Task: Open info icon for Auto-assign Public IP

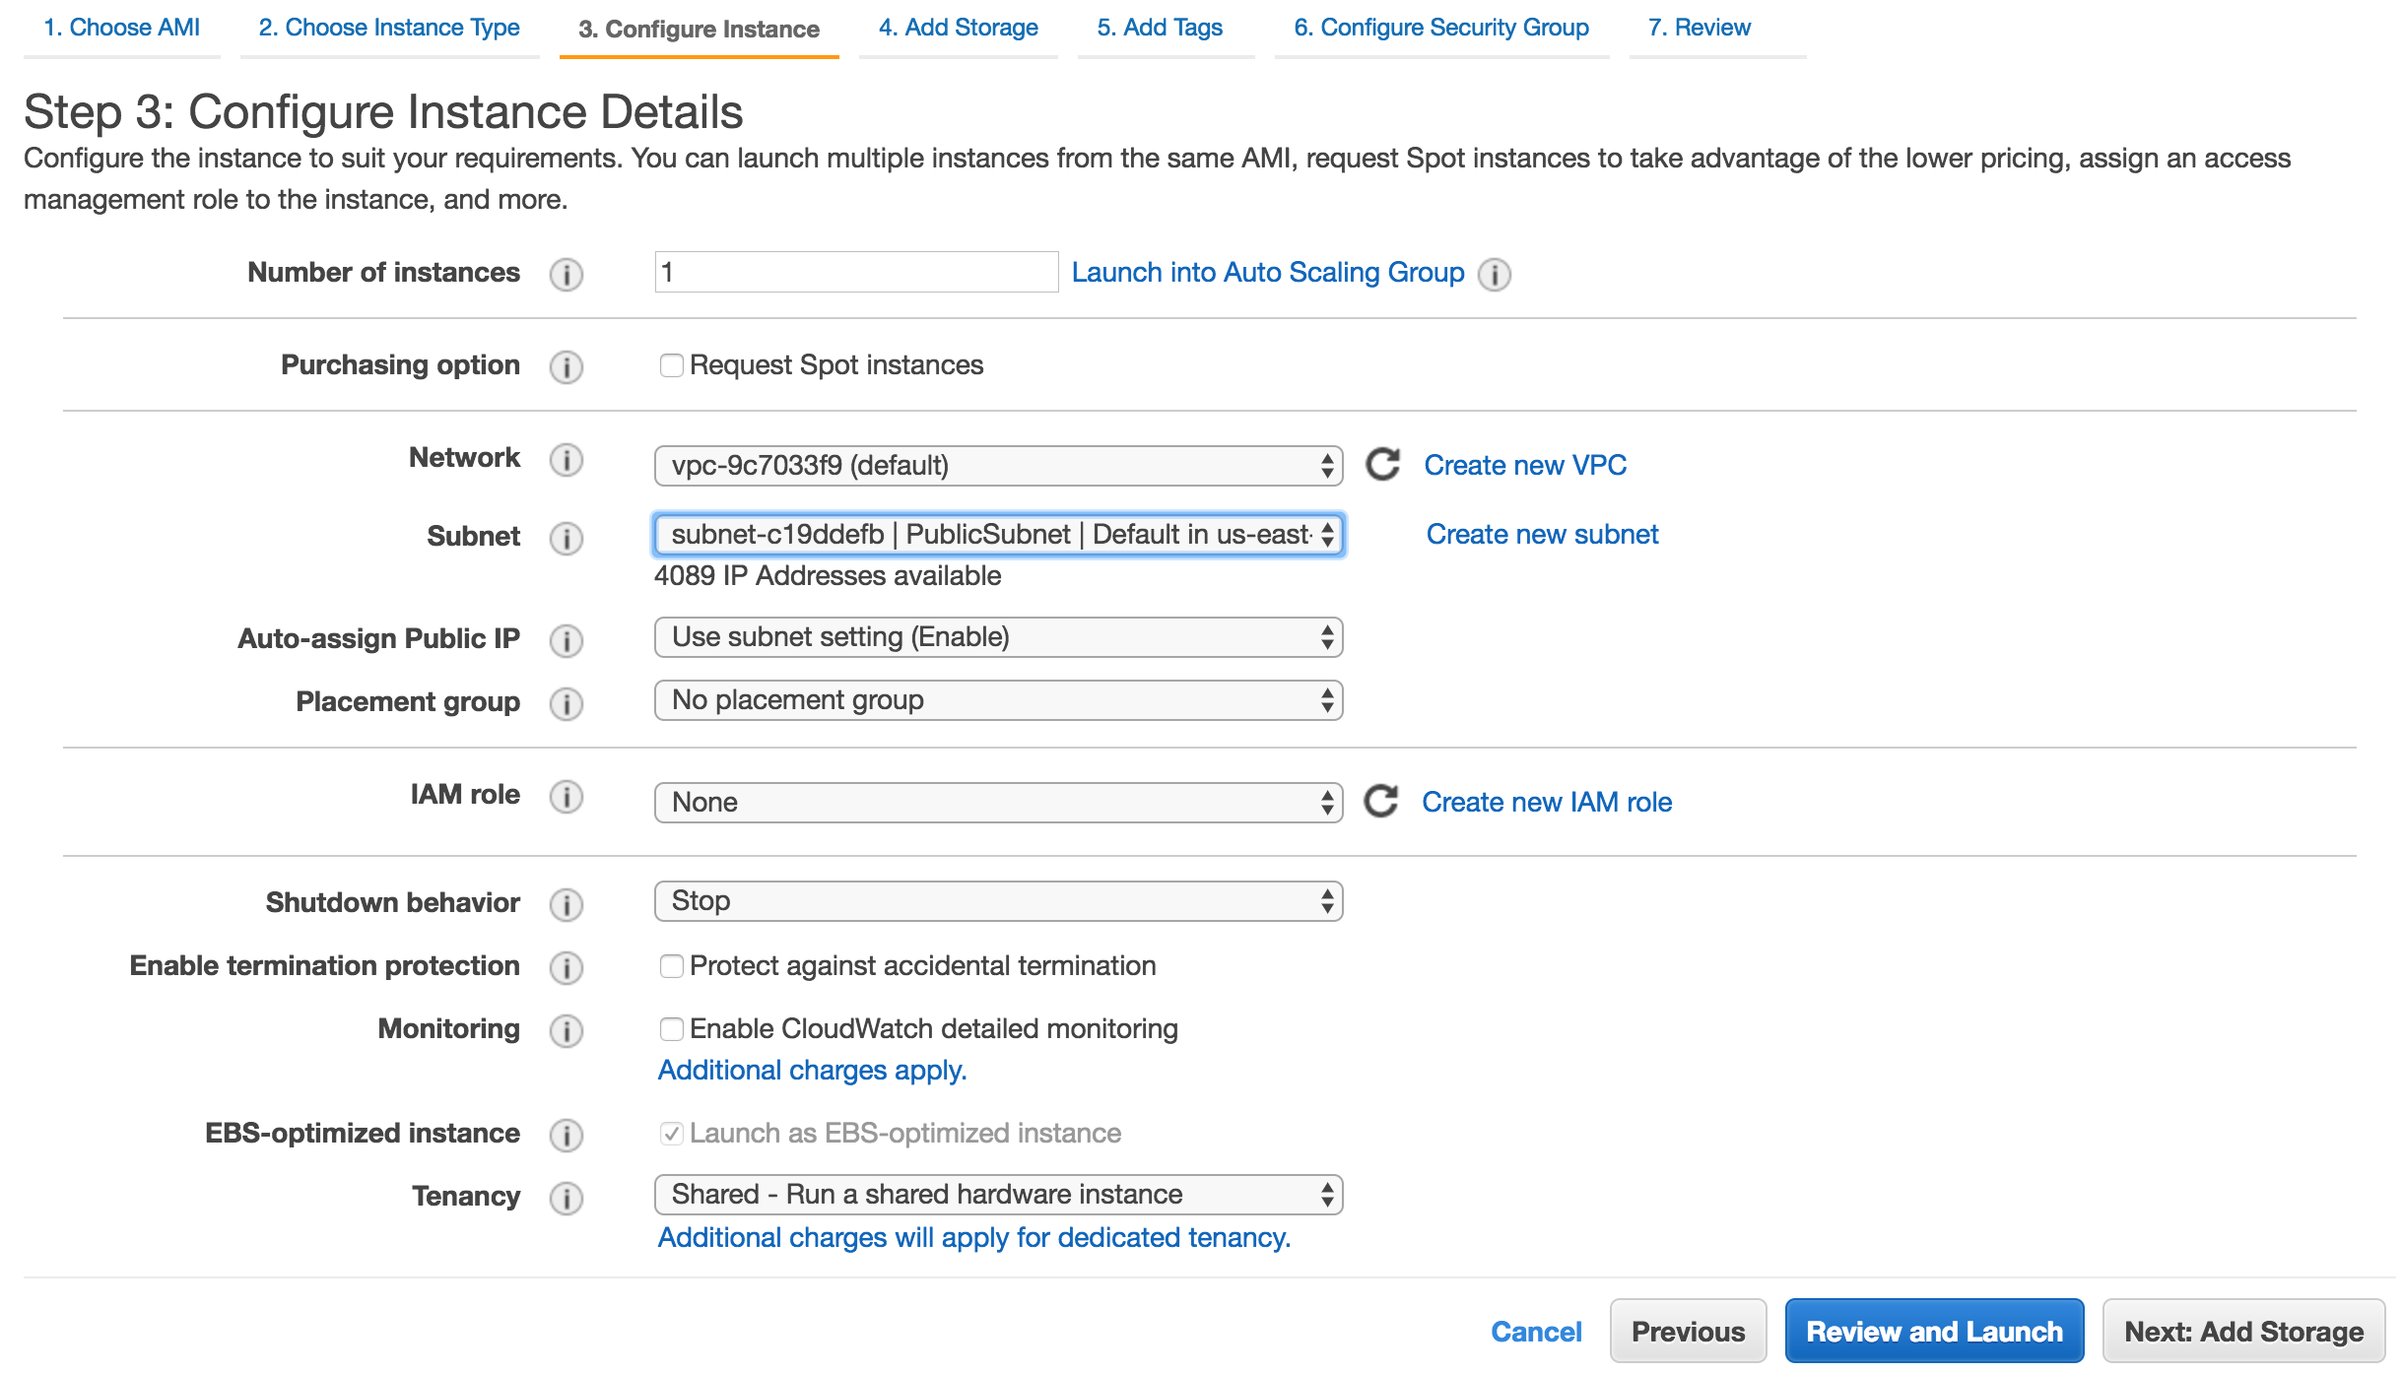Action: (x=566, y=640)
